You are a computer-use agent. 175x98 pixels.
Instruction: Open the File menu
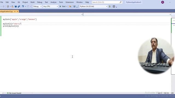point(2,2)
